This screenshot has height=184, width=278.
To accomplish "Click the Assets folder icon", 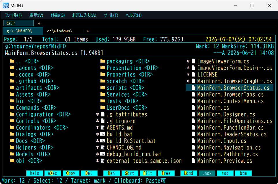I will 12,94.
